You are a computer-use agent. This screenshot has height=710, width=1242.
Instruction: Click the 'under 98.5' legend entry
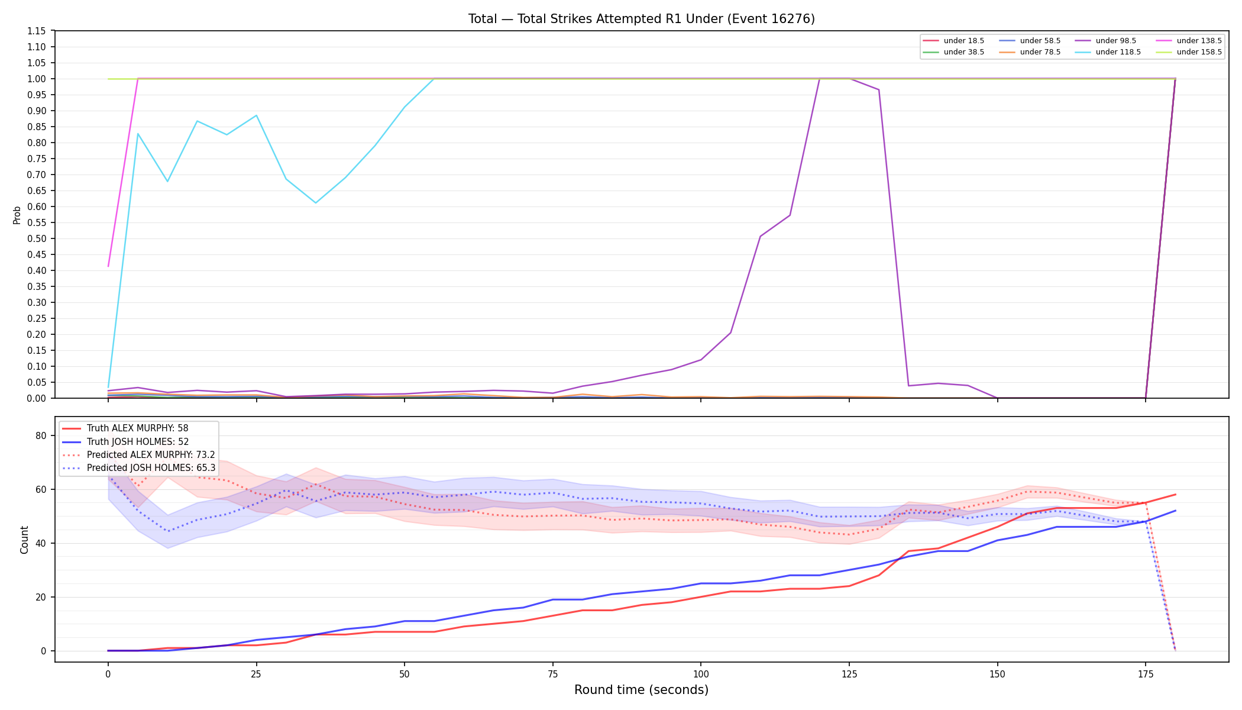[x=1105, y=41]
